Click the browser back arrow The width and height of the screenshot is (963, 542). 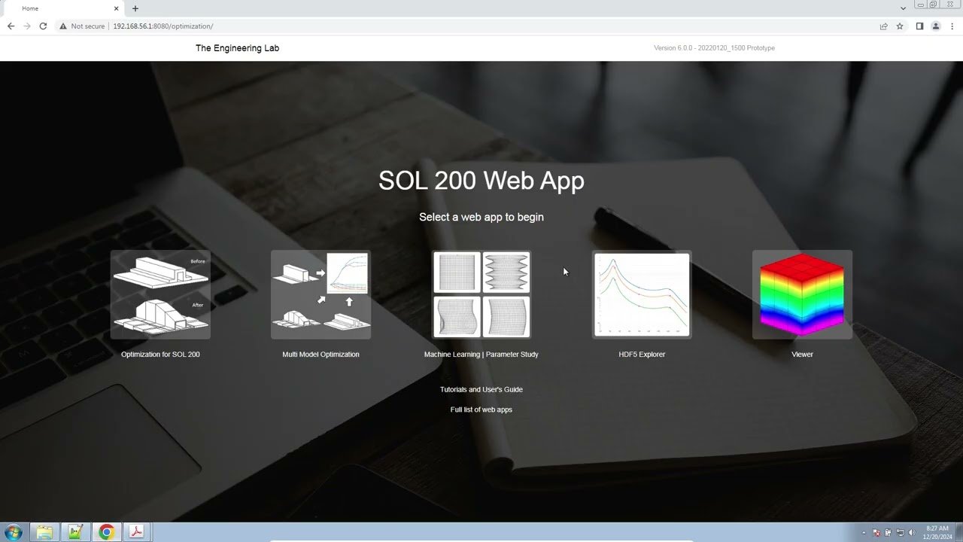[x=11, y=26]
